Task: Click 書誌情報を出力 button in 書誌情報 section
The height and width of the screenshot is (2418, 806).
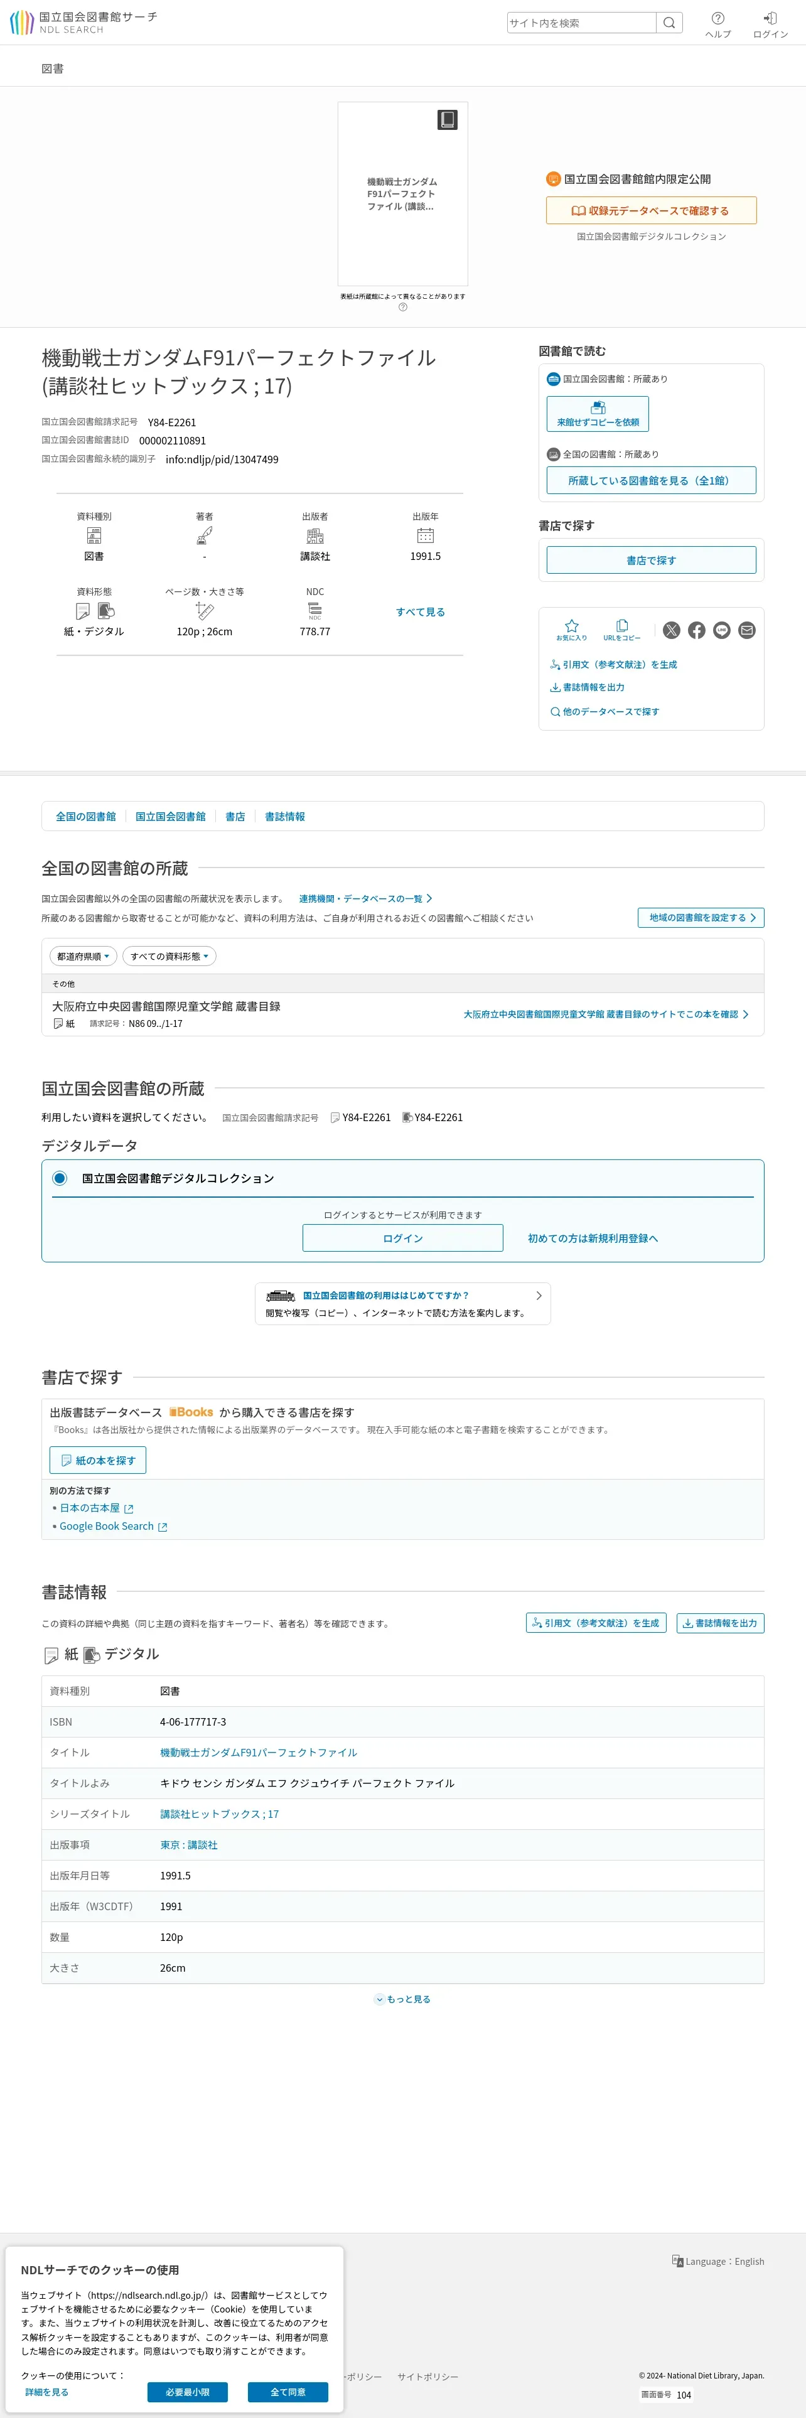Action: 721,1623
